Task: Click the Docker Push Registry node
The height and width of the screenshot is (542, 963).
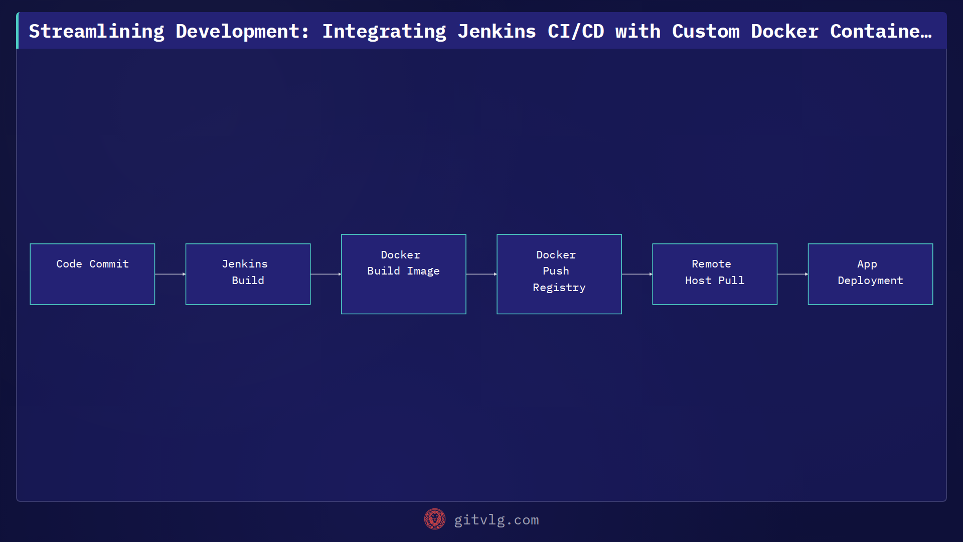Action: [x=559, y=274]
